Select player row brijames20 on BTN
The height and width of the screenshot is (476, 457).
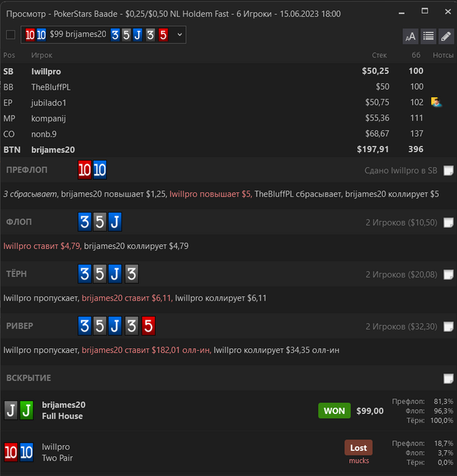point(228,150)
